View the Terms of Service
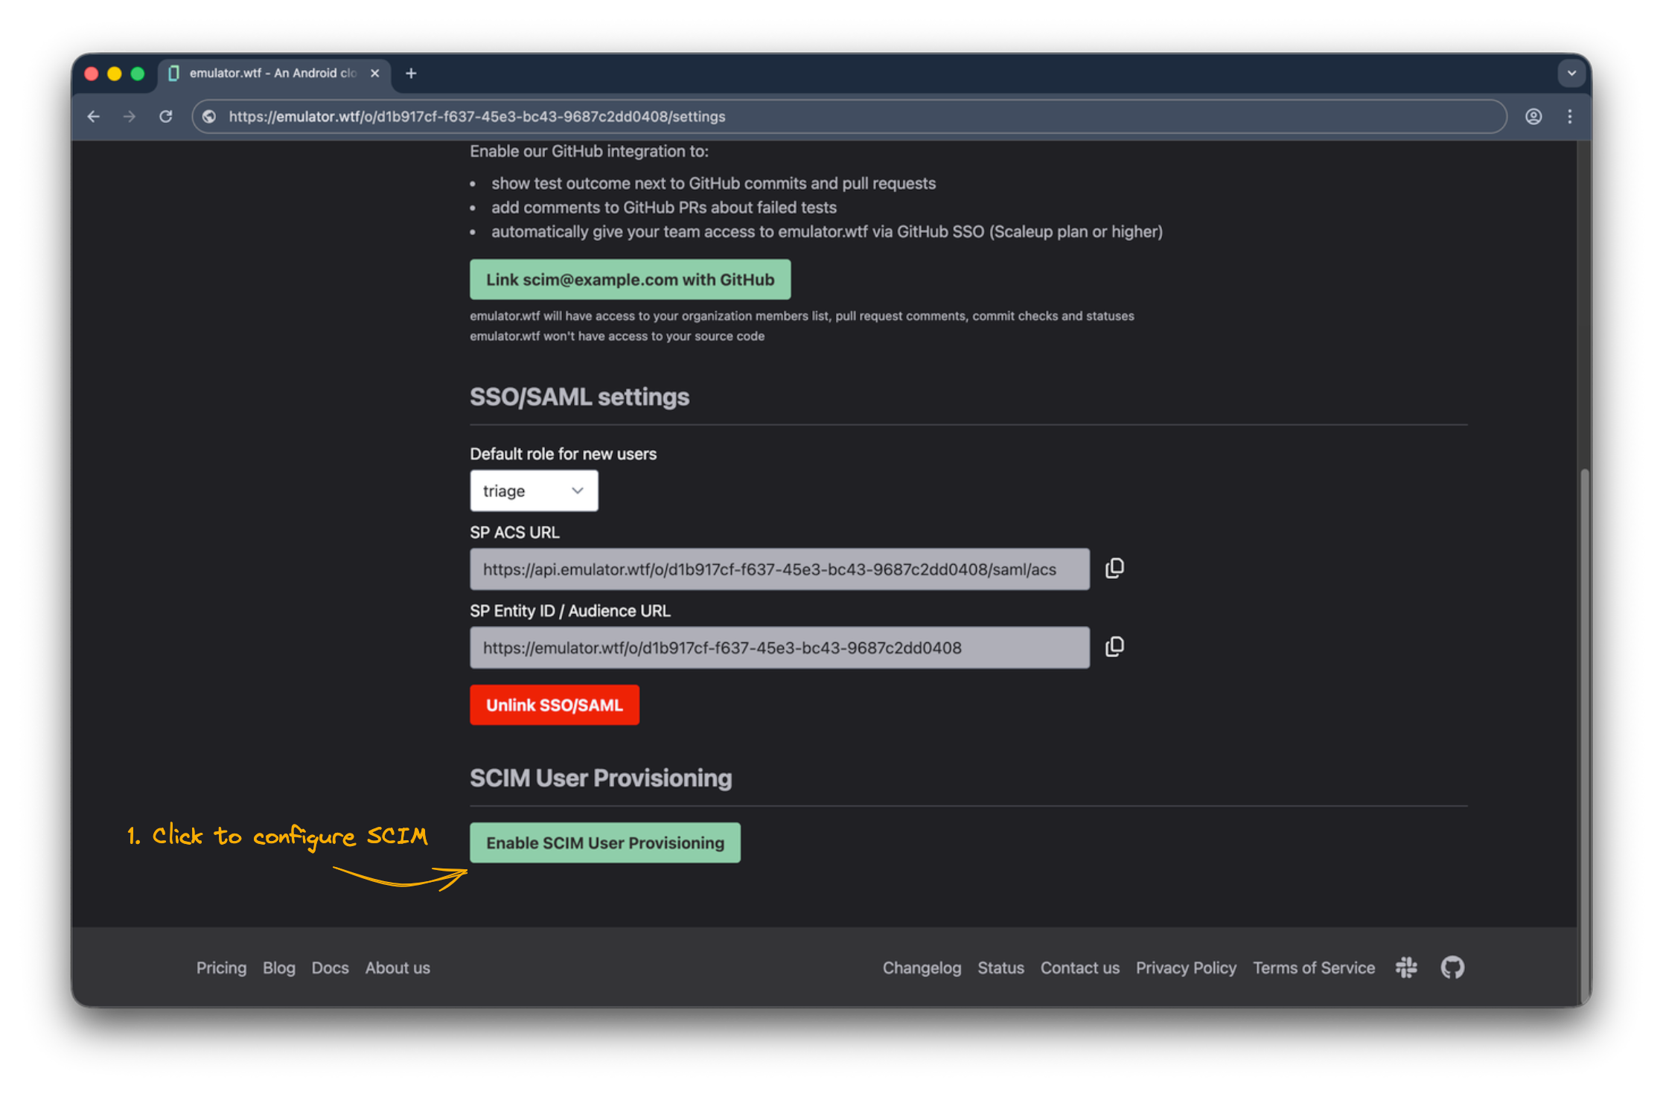The width and height of the screenshot is (1663, 1097). tap(1314, 968)
